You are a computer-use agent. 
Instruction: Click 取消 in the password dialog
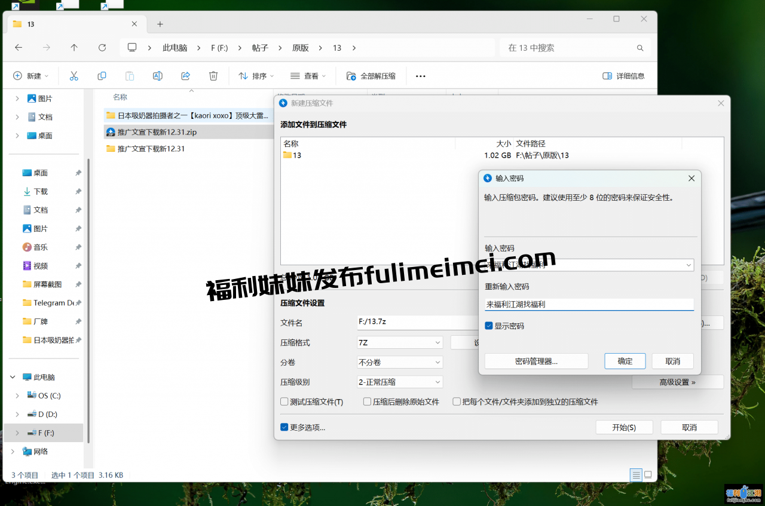[x=672, y=361]
